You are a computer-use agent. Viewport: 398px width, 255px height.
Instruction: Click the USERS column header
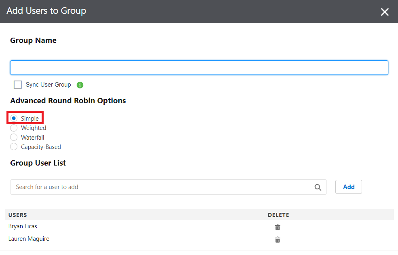[17, 215]
